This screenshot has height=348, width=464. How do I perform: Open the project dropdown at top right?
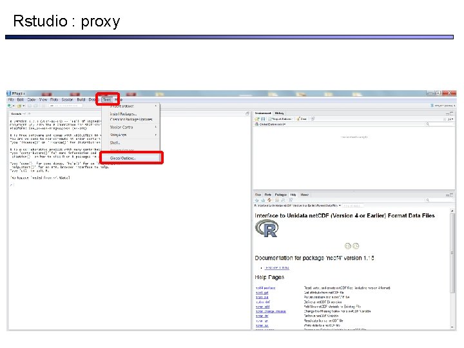[x=443, y=106]
